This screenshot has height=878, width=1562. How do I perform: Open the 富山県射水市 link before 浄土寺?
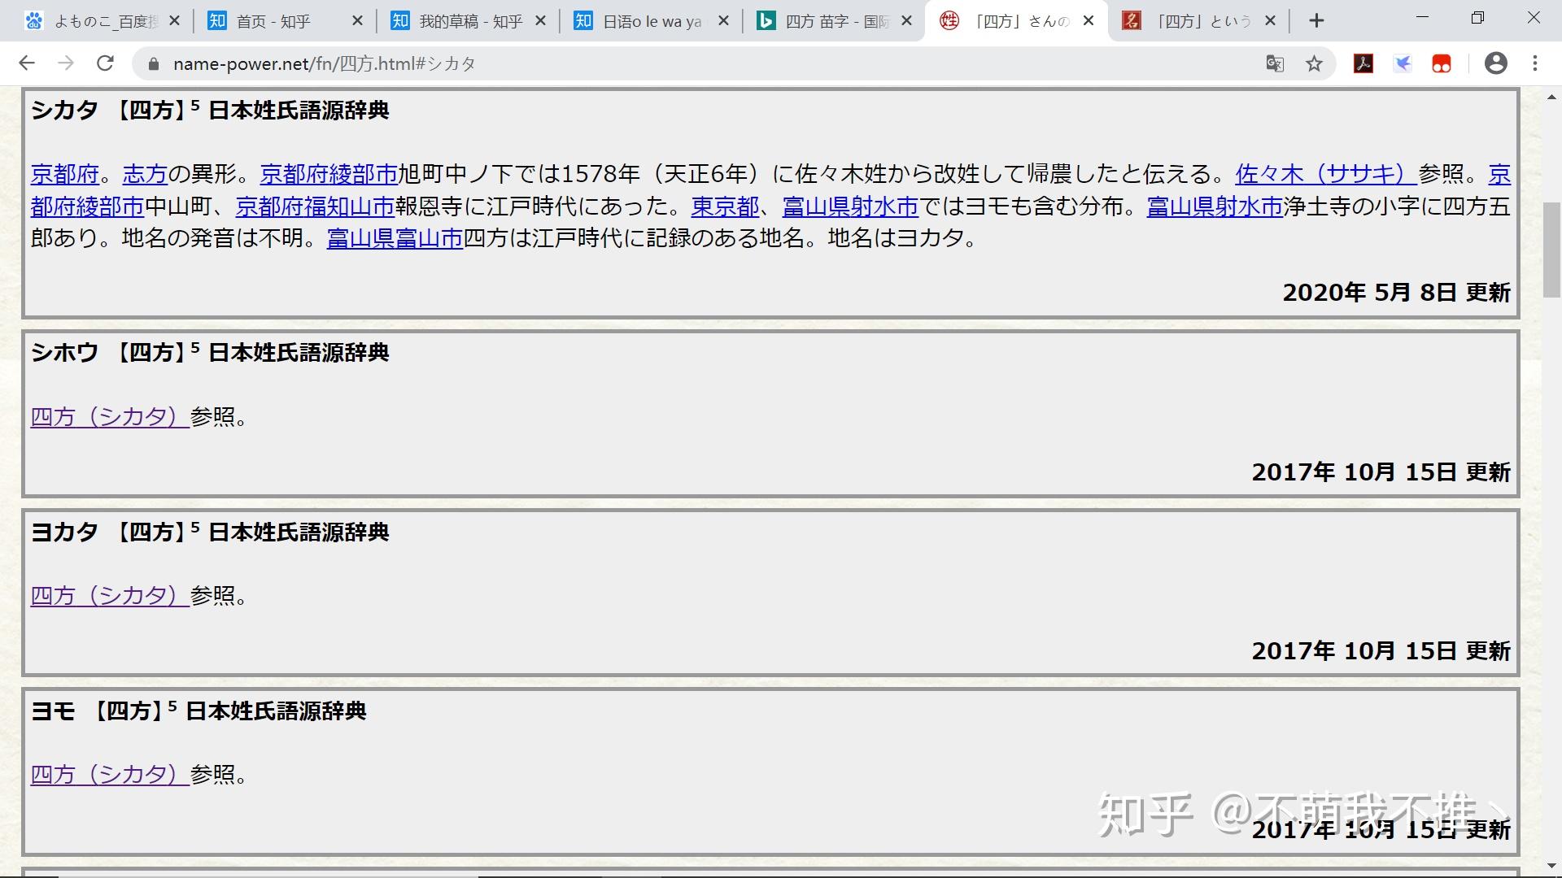click(1215, 206)
